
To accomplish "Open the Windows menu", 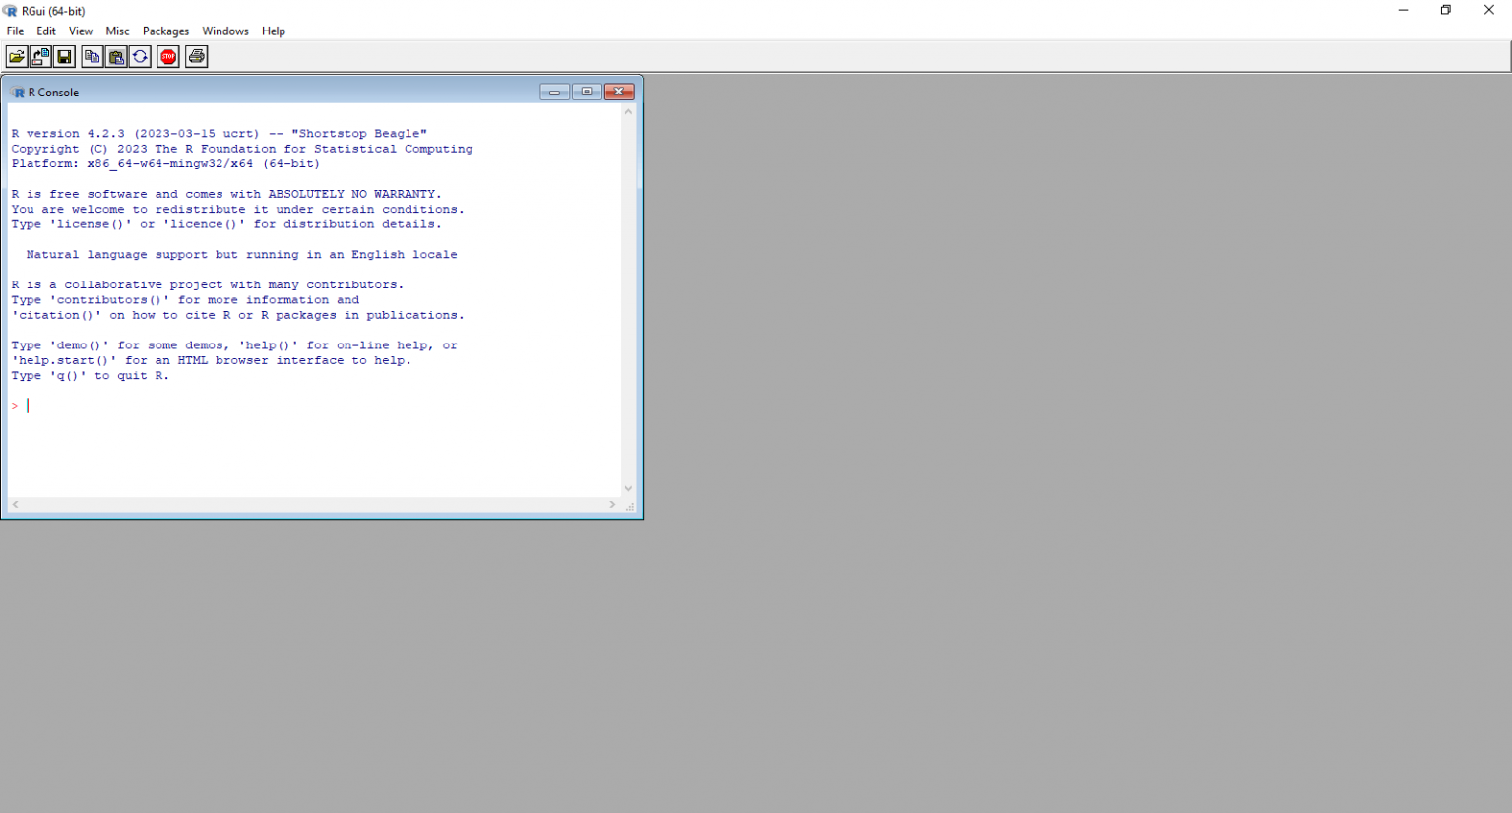I will point(224,31).
